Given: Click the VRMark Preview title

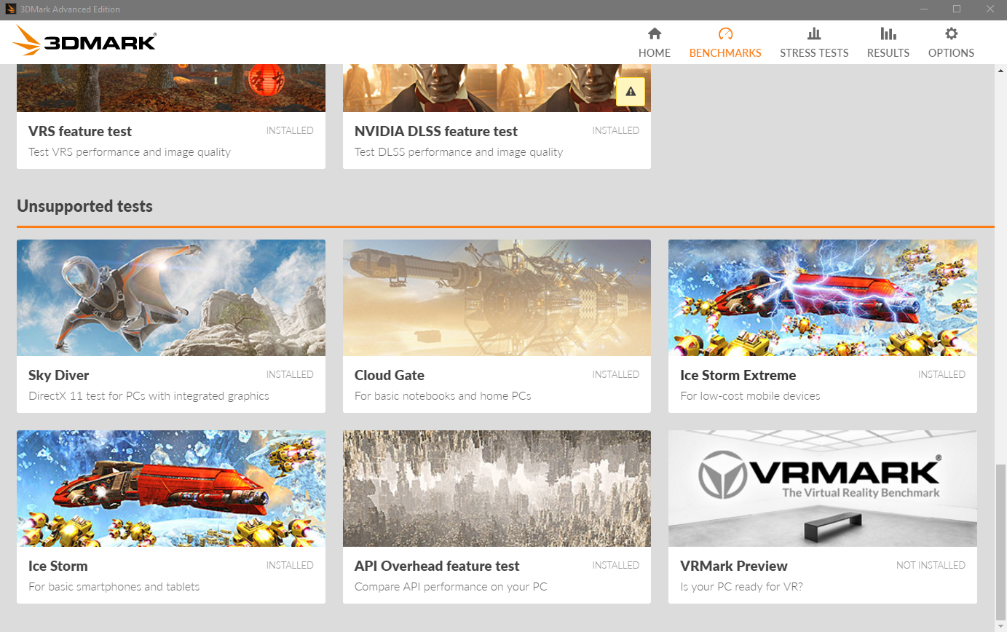Looking at the screenshot, I should coord(734,566).
